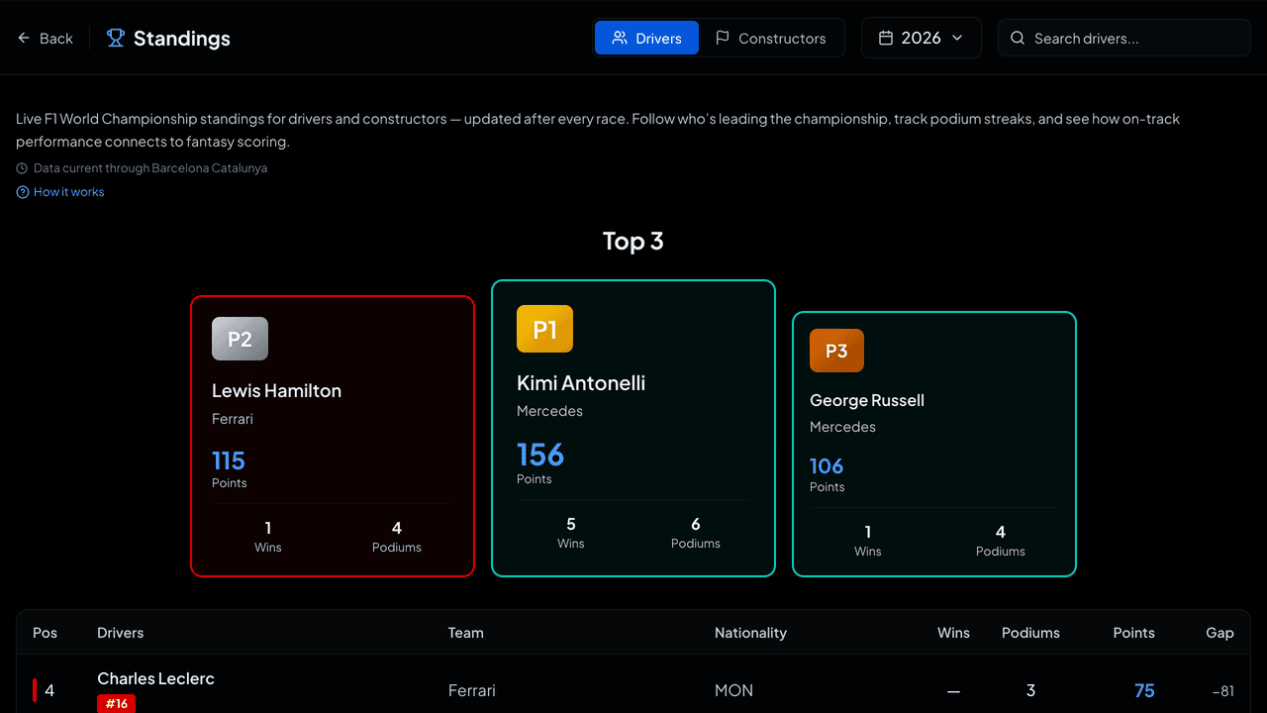Click the clock icon near data timestamp
Screen dimensions: 1267x713
click(x=23, y=168)
